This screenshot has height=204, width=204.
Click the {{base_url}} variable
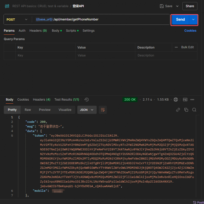coord(44,19)
